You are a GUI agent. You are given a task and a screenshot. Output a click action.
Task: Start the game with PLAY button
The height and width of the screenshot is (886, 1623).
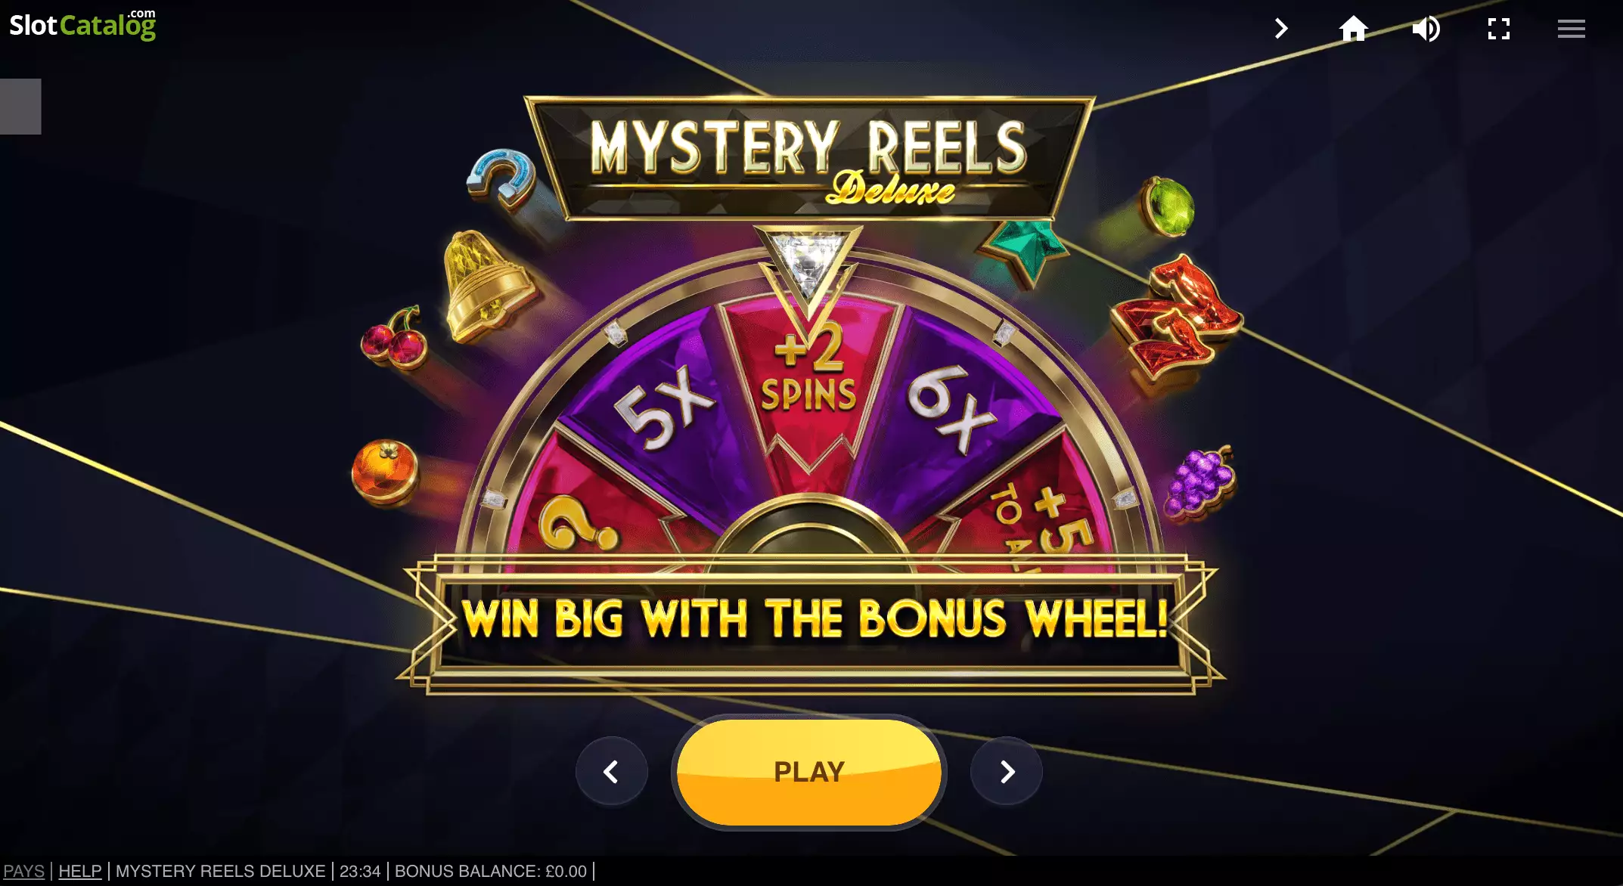pos(808,772)
